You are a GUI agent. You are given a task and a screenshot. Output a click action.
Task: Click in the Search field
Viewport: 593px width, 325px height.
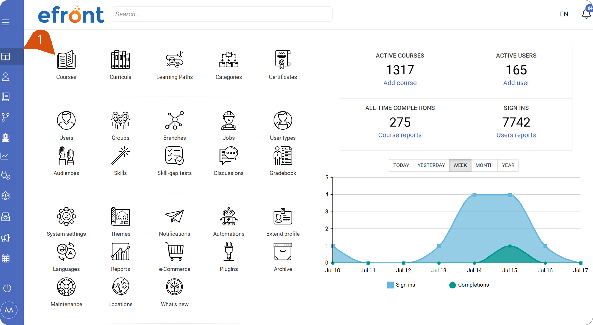[222, 14]
